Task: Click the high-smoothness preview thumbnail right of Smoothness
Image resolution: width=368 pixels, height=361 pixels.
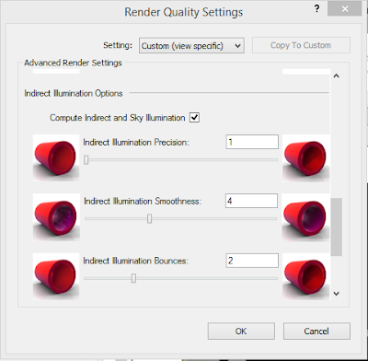Action: click(x=305, y=216)
